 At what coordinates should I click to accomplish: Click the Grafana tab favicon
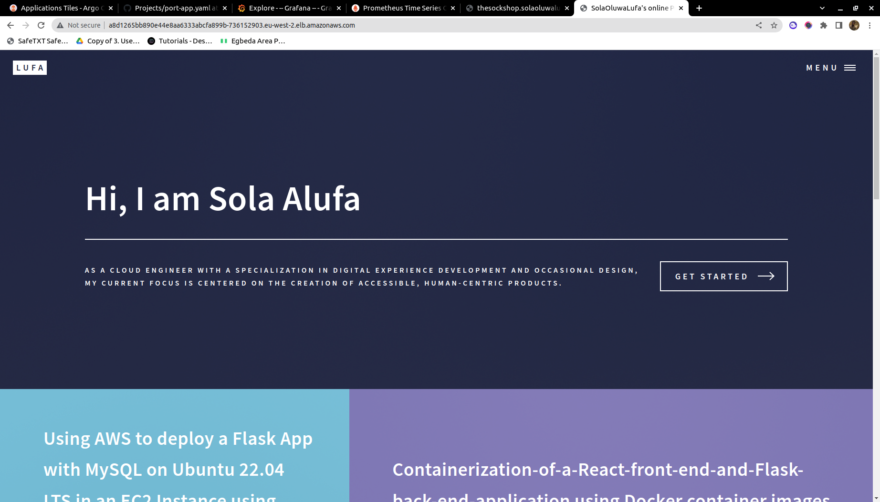click(x=241, y=8)
